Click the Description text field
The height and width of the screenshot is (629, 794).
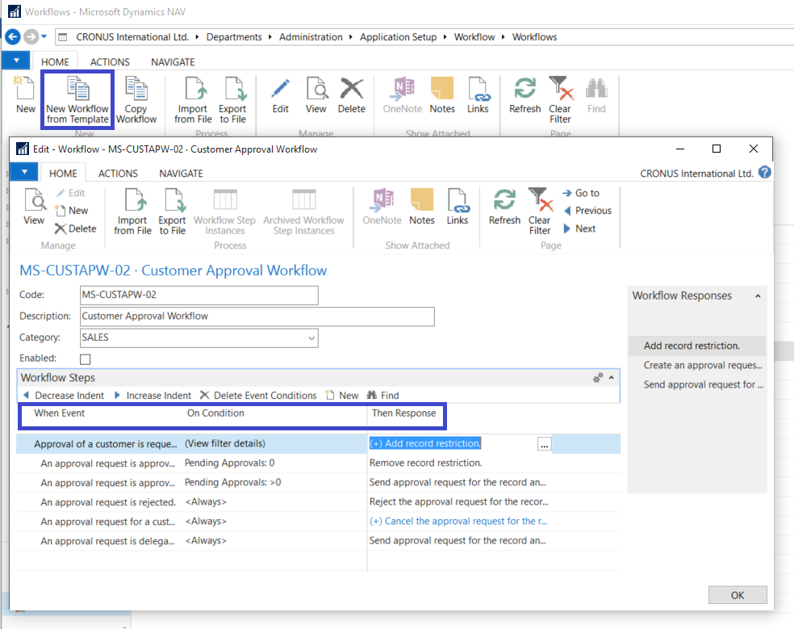point(257,317)
